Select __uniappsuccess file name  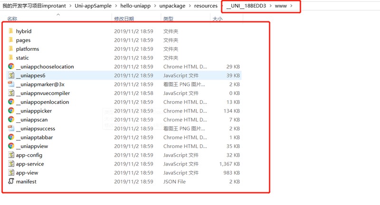tap(36, 129)
